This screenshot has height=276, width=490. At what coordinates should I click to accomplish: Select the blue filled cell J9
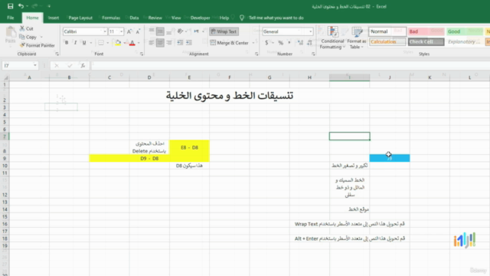(x=390, y=158)
